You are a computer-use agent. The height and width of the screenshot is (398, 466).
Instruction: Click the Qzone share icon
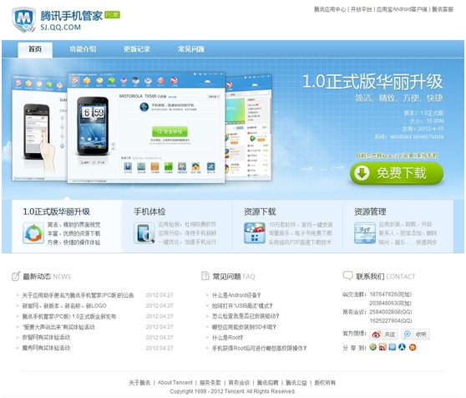pyautogui.click(x=372, y=347)
